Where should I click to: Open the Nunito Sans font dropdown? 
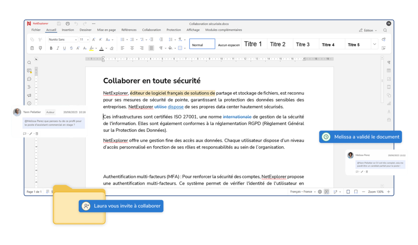point(62,40)
